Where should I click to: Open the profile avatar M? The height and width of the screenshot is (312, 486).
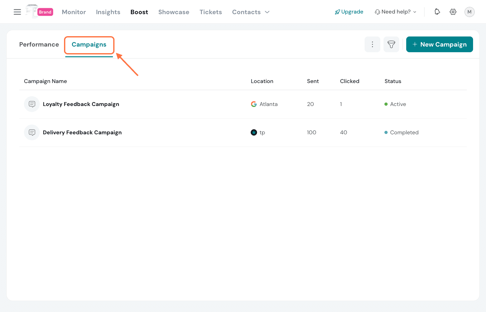[x=470, y=12]
